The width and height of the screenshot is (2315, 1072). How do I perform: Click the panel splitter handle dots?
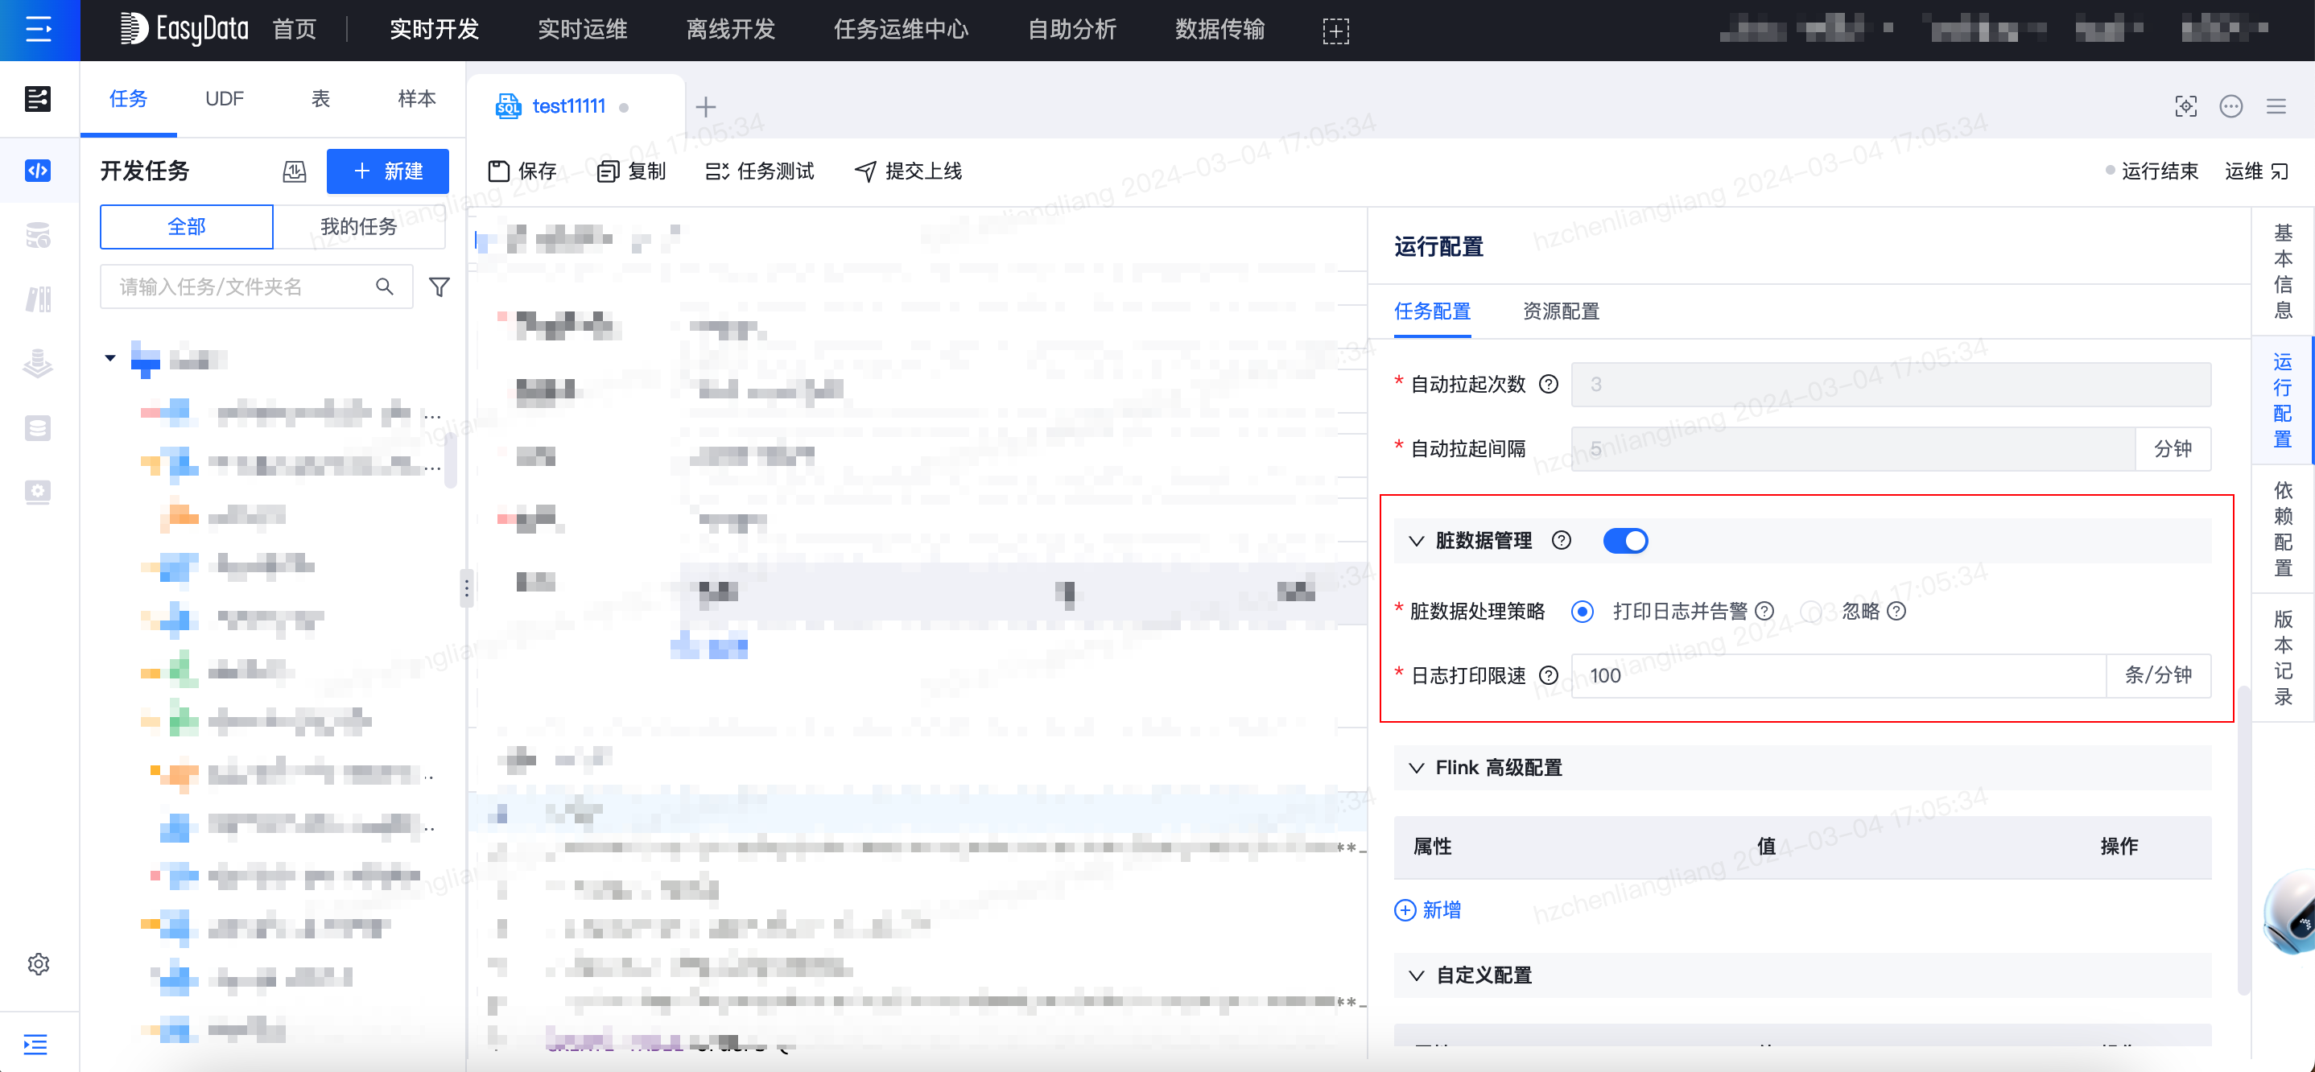click(x=466, y=588)
